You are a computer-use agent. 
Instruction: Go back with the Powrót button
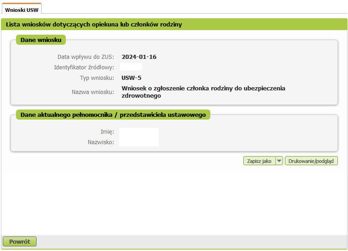(20, 241)
